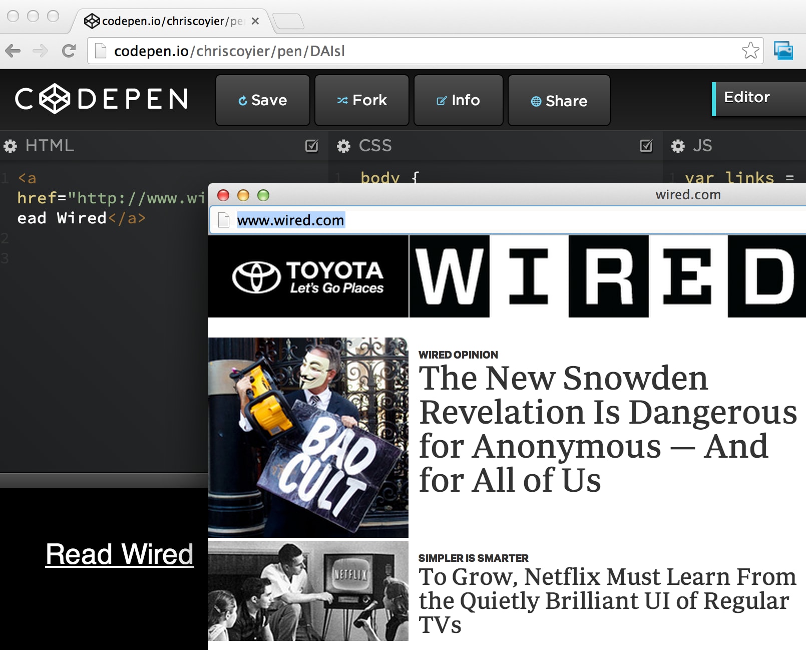The width and height of the screenshot is (806, 650).
Task: Close the codepen.io browser tab
Action: (x=255, y=21)
